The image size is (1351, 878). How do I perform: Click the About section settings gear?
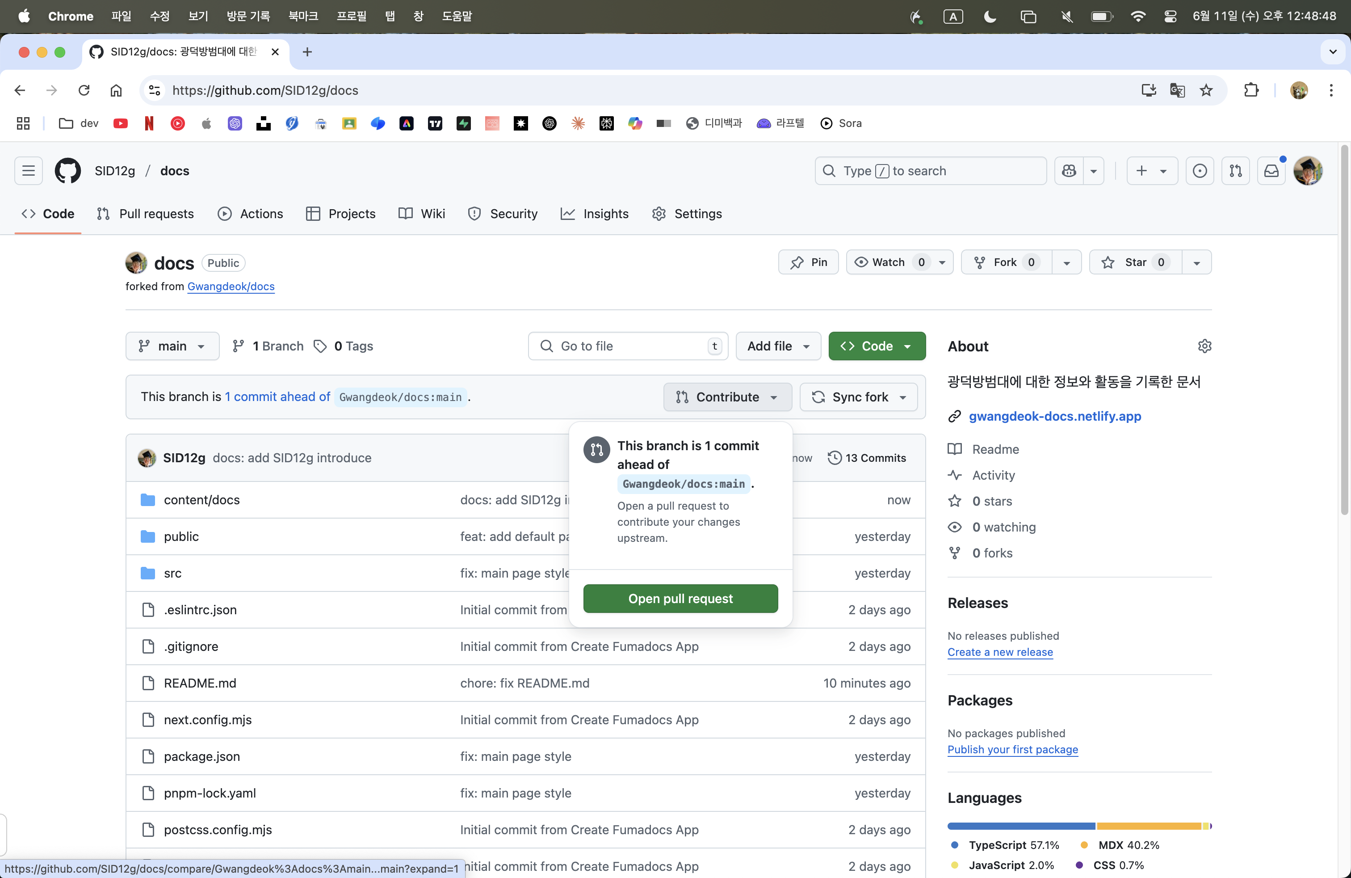1204,346
